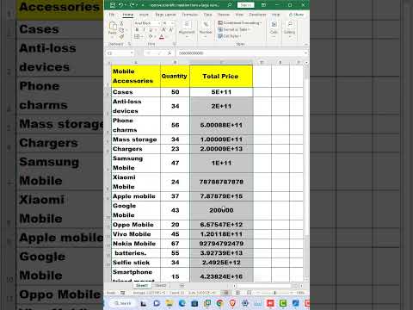Open Microsoft Edge from taskbar

(x=182, y=303)
